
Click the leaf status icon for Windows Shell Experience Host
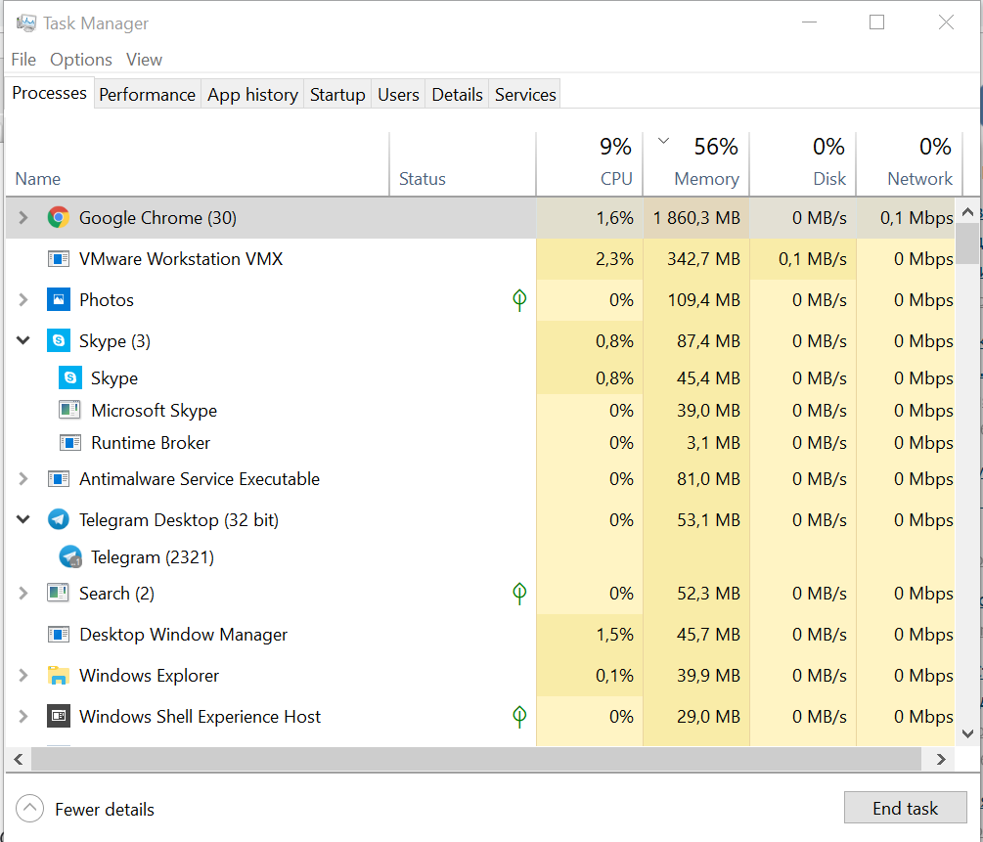click(x=519, y=716)
